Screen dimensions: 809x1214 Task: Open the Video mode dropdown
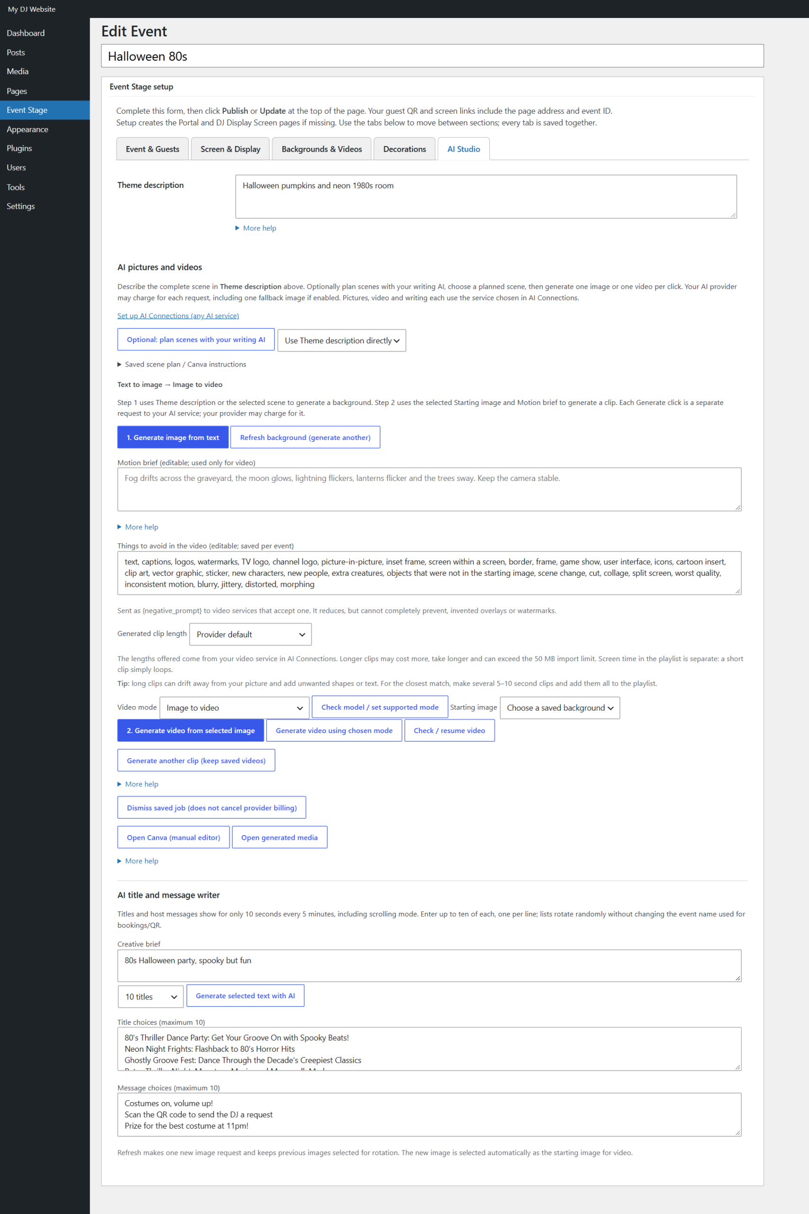pyautogui.click(x=234, y=708)
